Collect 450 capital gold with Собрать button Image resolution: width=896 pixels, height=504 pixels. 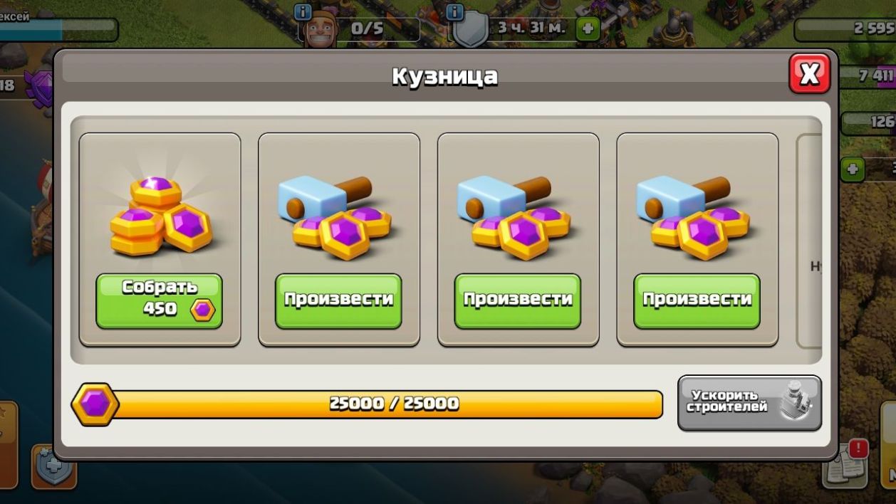point(159,300)
